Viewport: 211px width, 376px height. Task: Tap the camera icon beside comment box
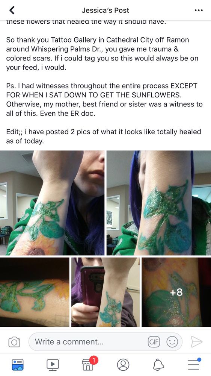click(x=14, y=342)
